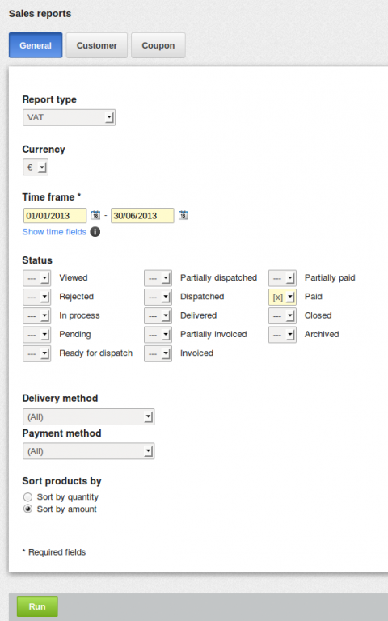Click the end date field 30/06/2013
Viewport: 388px width, 621px height.
point(142,215)
